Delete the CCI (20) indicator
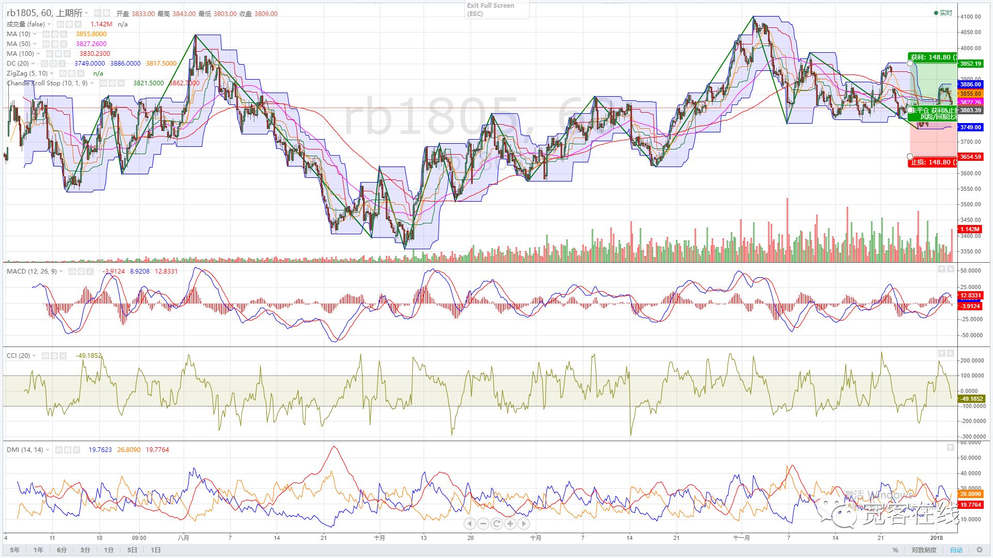Image resolution: width=993 pixels, height=558 pixels. (x=63, y=356)
